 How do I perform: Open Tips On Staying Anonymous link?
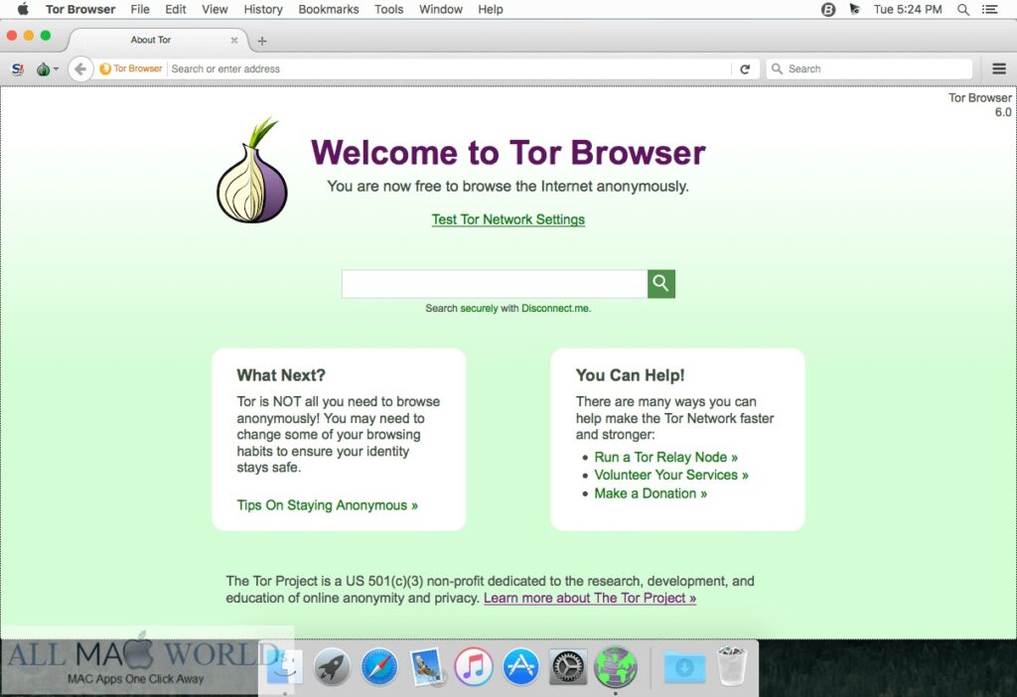click(327, 505)
